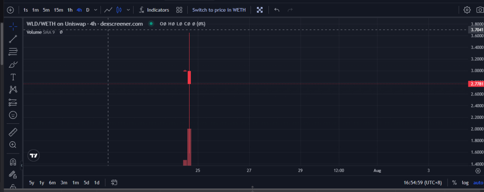
Task: Toggle fullscreen chart mode
Action: point(259,10)
